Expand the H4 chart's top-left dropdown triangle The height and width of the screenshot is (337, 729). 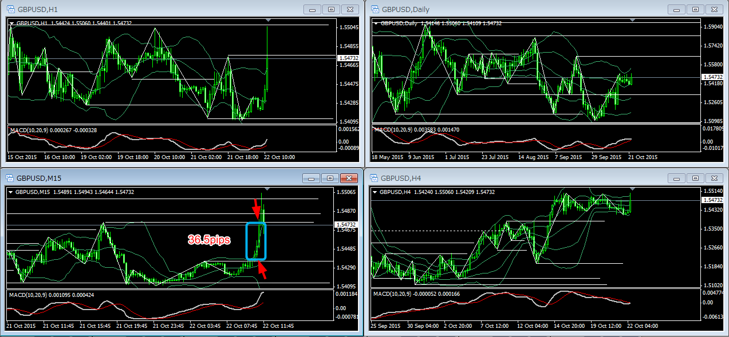click(376, 192)
